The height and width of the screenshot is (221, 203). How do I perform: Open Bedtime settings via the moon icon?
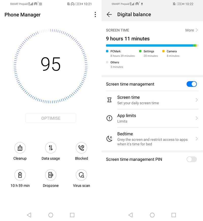pyautogui.click(x=109, y=139)
